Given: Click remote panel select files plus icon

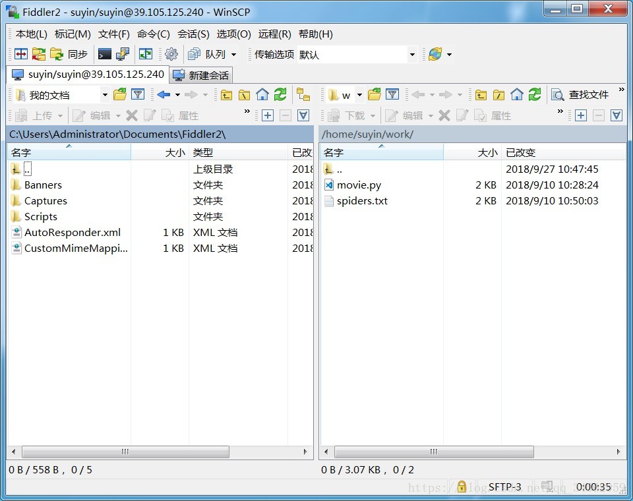Looking at the screenshot, I should (x=580, y=115).
